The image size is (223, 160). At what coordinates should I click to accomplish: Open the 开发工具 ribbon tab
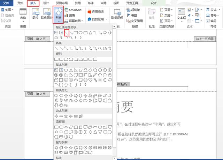pyautogui.click(x=132, y=3)
